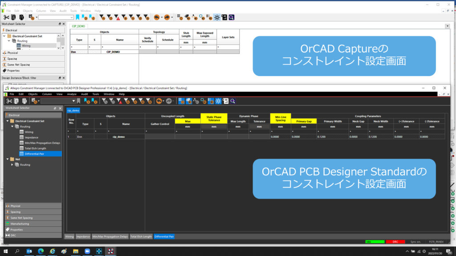Open the dropdown arrow beside Allegro Undo

click(163, 101)
